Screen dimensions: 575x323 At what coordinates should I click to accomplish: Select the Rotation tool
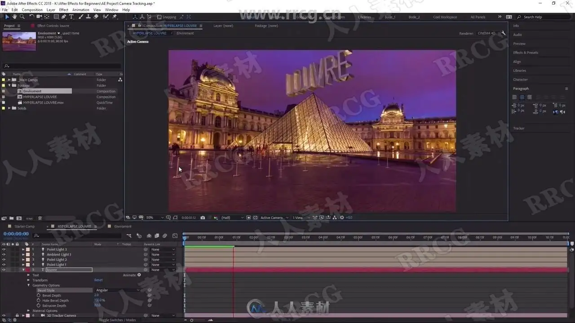coord(31,17)
